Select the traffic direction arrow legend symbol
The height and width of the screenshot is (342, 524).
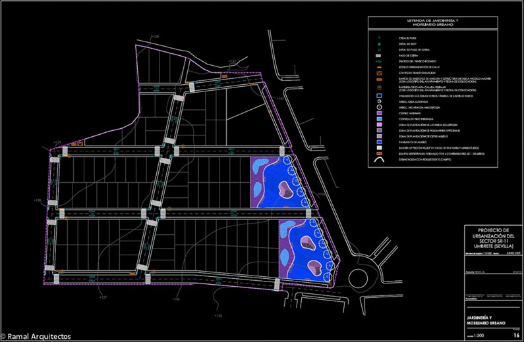point(381,61)
